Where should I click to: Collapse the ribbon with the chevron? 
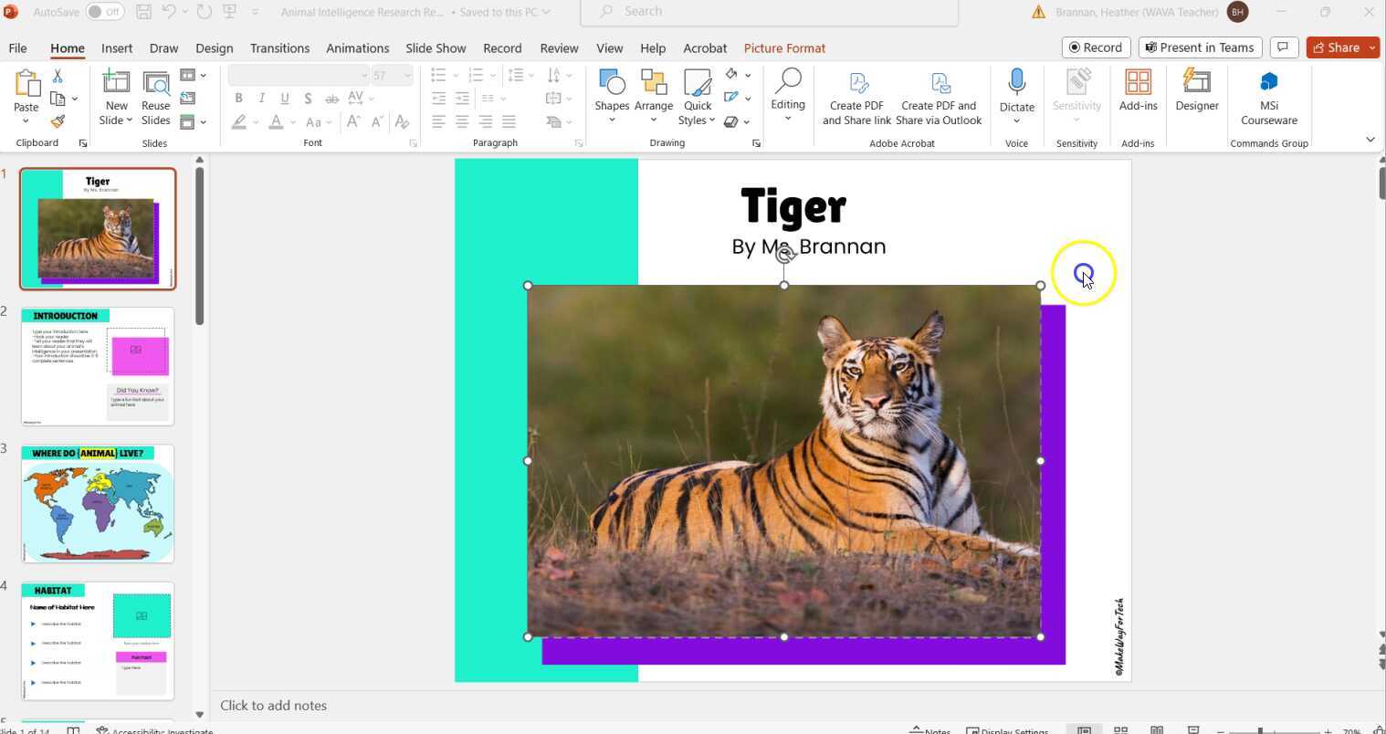pyautogui.click(x=1370, y=139)
